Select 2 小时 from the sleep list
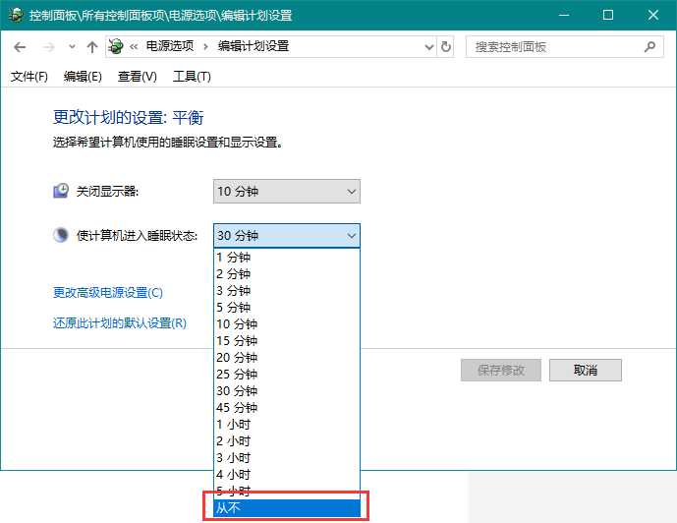Image resolution: width=677 pixels, height=523 pixels. [287, 441]
